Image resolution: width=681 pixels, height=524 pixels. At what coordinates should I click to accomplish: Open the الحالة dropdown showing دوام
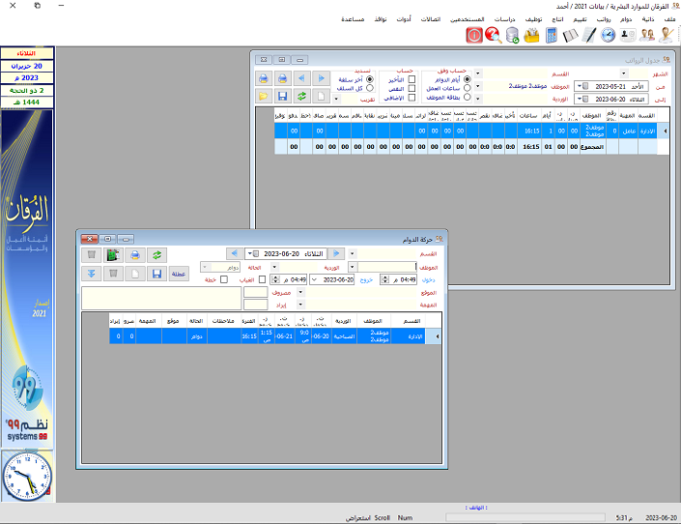[x=206, y=267]
